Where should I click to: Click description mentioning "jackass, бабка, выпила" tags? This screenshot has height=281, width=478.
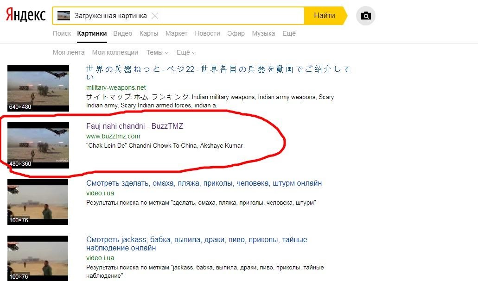coord(205,271)
